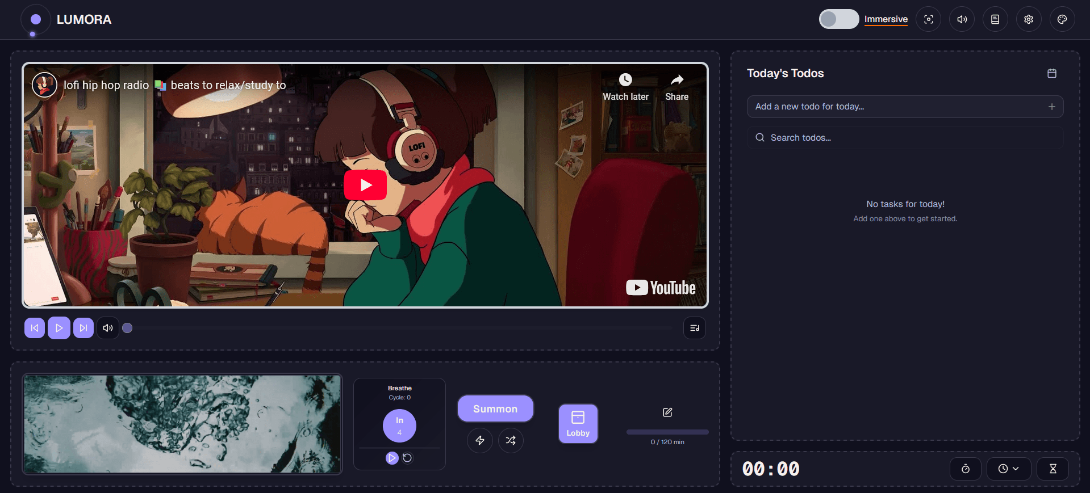The width and height of the screenshot is (1090, 493).
Task: Click the Search todos field
Action: tap(905, 138)
